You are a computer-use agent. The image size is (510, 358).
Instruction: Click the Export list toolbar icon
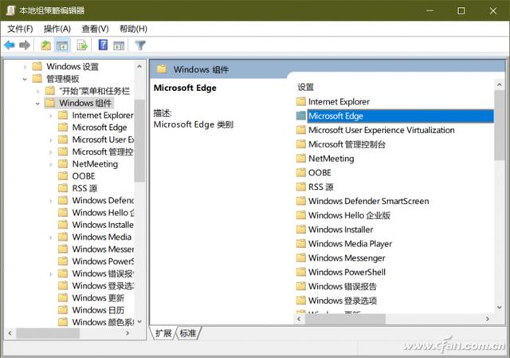(82, 45)
